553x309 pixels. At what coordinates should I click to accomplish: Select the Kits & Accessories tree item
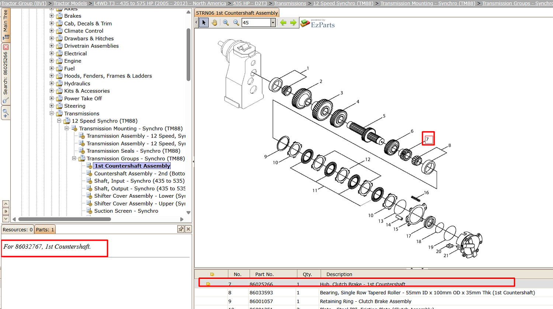[x=87, y=91]
